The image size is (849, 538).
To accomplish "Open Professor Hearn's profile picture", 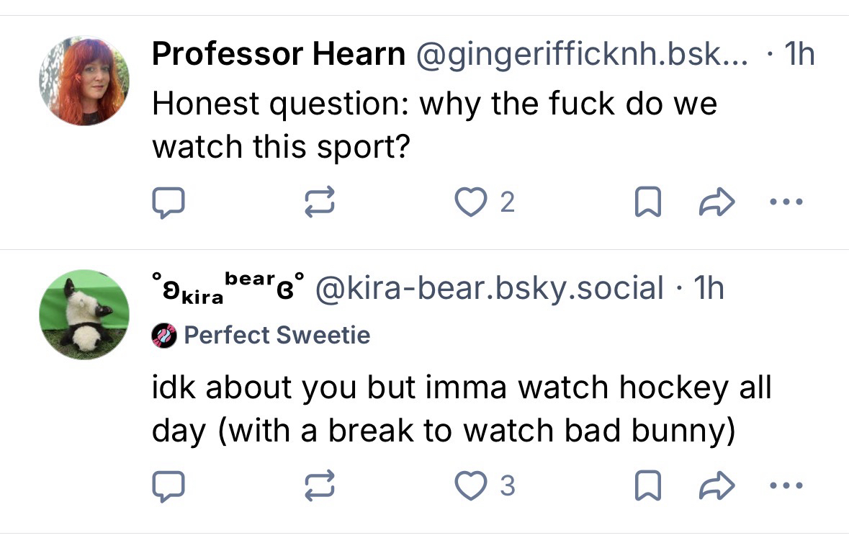I will (84, 80).
